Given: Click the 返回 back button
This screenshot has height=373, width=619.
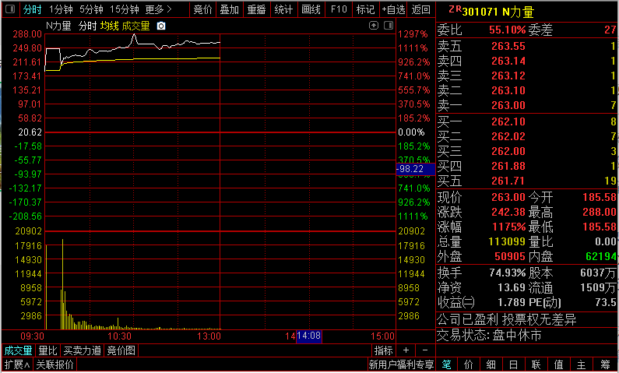Looking at the screenshot, I should click(x=420, y=9).
